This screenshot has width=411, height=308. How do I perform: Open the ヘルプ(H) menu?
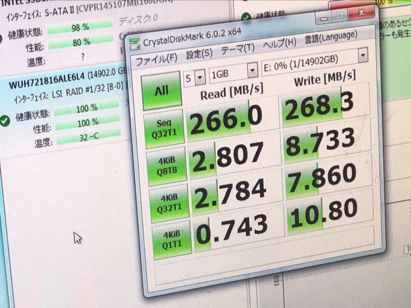[279, 43]
